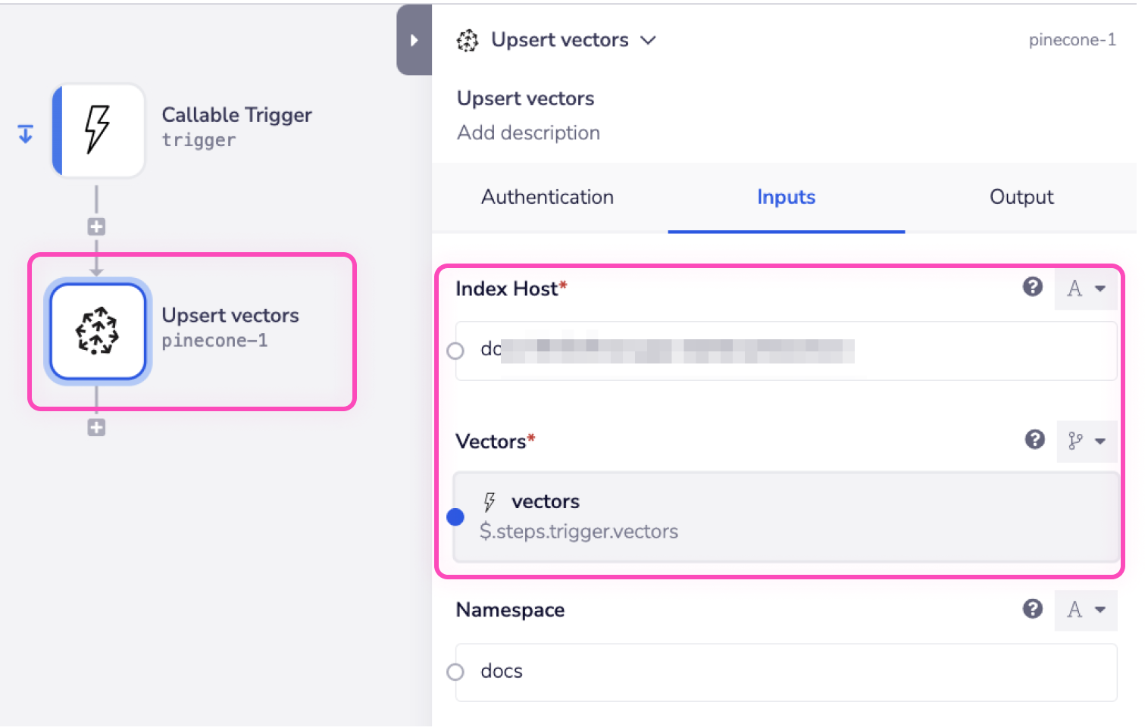Open the Vectors input type dropdown
This screenshot has width=1148, height=727.
coord(1087,441)
